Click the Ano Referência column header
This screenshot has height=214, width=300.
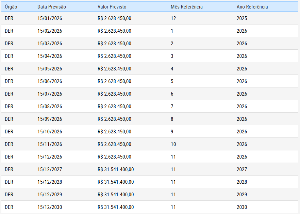tap(252, 7)
